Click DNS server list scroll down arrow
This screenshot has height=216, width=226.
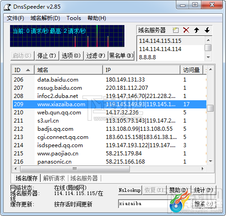tap(208, 57)
